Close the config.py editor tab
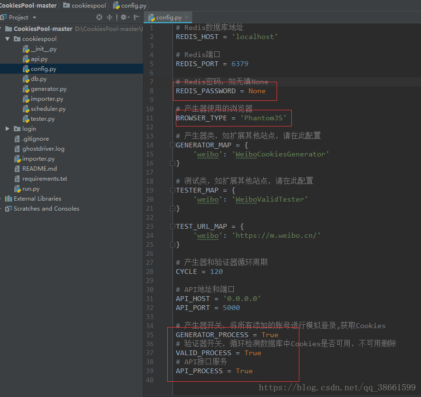 [187, 17]
